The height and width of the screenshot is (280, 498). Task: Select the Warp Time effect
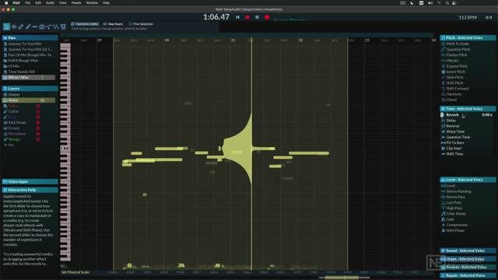click(455, 131)
